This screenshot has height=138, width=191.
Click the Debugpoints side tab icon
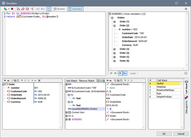coord(186,98)
